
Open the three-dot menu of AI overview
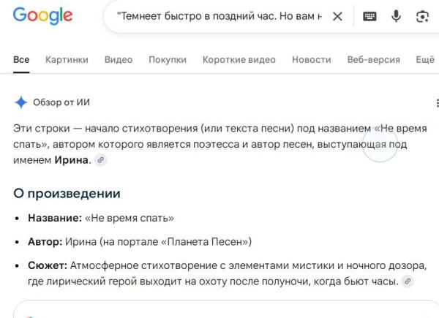coord(437,103)
